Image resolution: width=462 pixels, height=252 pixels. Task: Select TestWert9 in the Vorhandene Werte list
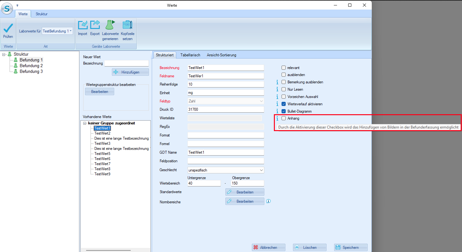point(102,174)
